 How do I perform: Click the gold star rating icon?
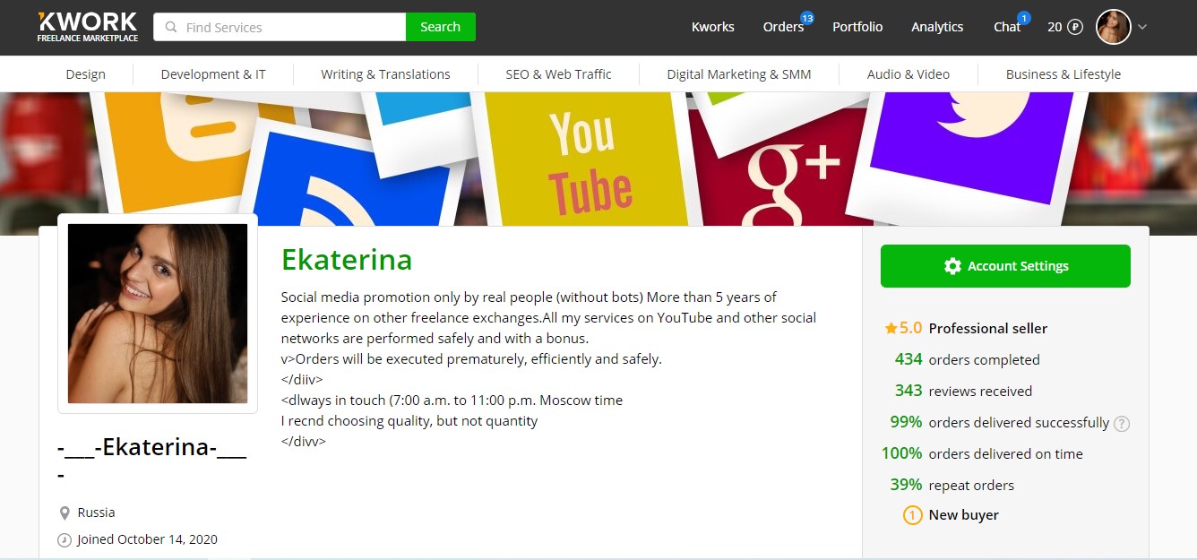pyautogui.click(x=891, y=329)
